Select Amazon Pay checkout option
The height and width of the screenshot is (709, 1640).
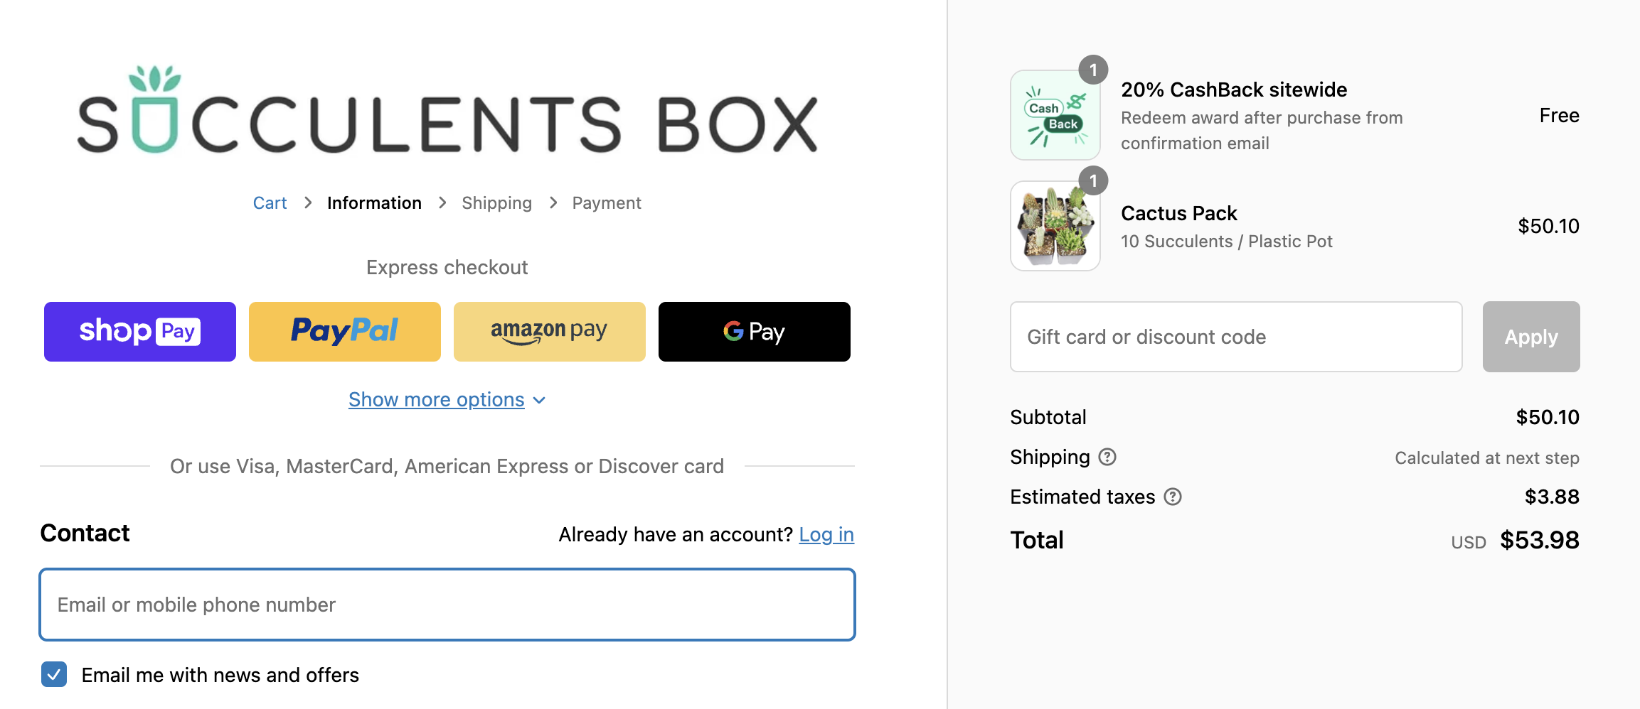550,332
